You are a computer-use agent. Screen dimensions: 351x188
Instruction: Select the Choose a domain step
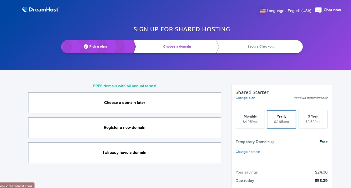pyautogui.click(x=177, y=46)
